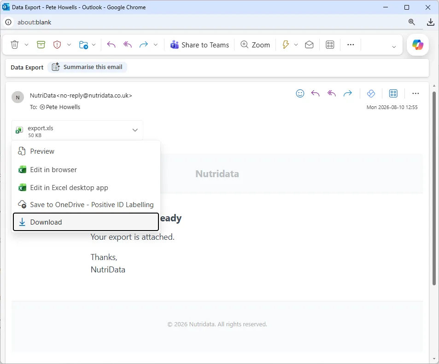The width and height of the screenshot is (439, 364).
Task: Collapse the export.xls attachment chevron
Action: click(x=135, y=130)
